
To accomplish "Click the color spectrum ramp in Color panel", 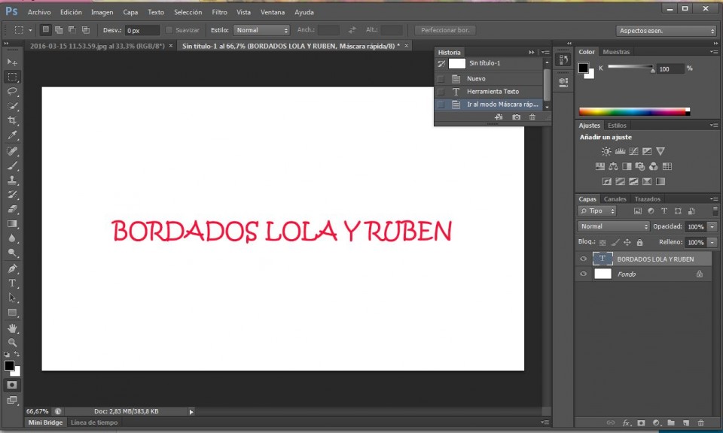I will (634, 112).
